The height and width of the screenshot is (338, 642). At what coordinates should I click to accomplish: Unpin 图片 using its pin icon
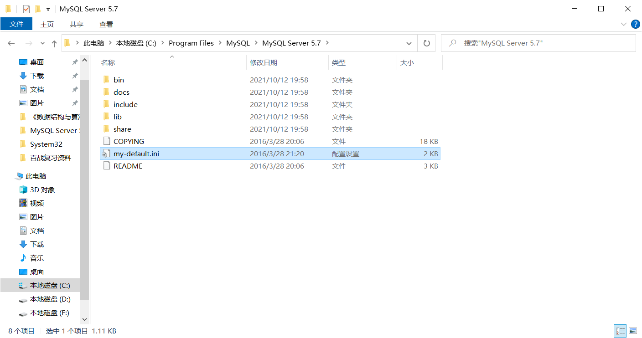tap(75, 103)
